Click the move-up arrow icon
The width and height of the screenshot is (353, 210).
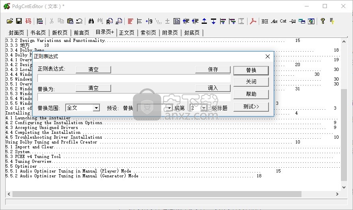point(204,21)
